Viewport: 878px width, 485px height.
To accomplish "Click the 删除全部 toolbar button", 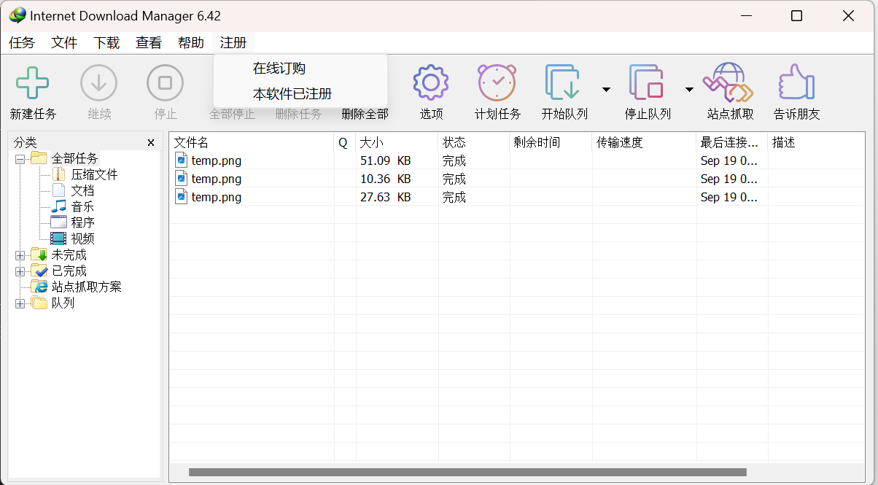I will (365, 114).
